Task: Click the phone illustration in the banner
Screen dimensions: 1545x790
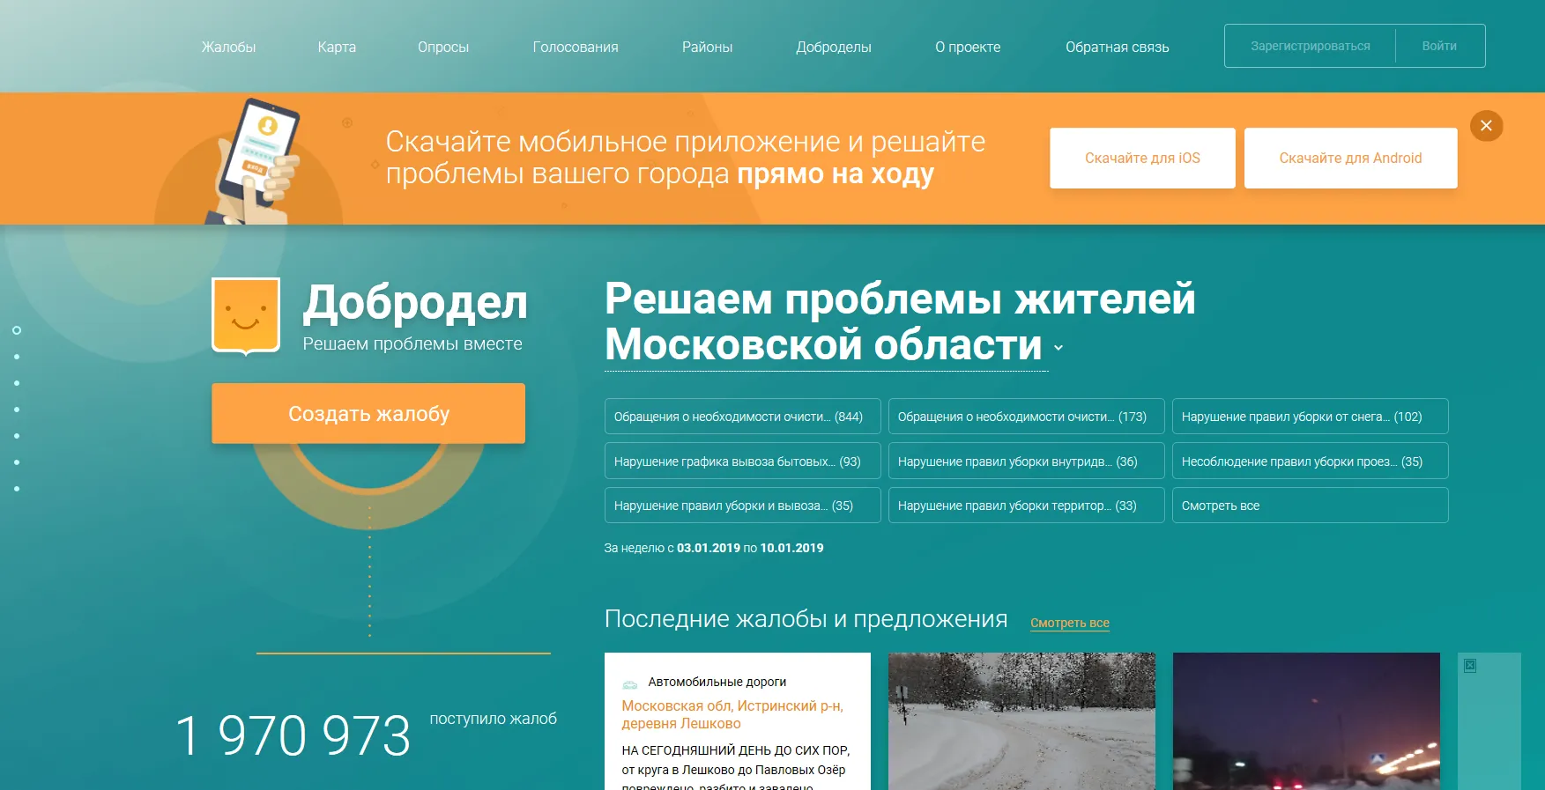Action: point(256,160)
